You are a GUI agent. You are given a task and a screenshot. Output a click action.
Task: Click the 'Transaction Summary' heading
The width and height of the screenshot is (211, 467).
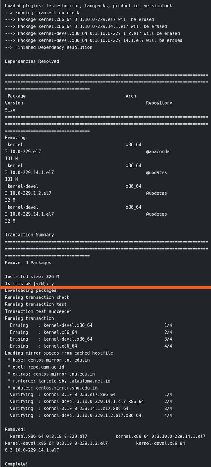(29, 235)
